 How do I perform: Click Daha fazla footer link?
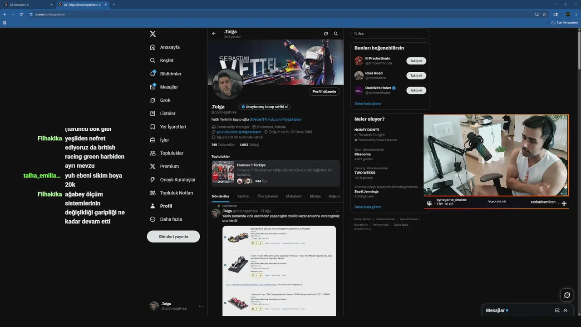tap(403, 224)
